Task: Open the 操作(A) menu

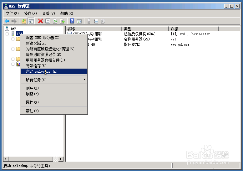Action: point(30,14)
